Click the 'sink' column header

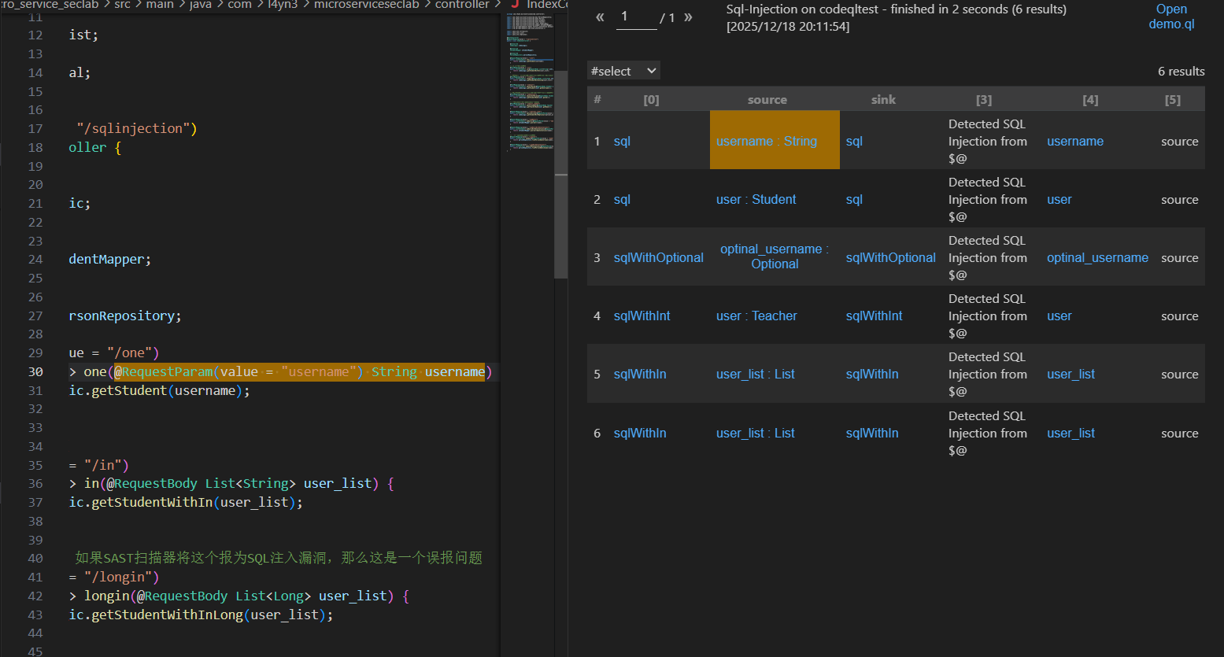click(883, 100)
